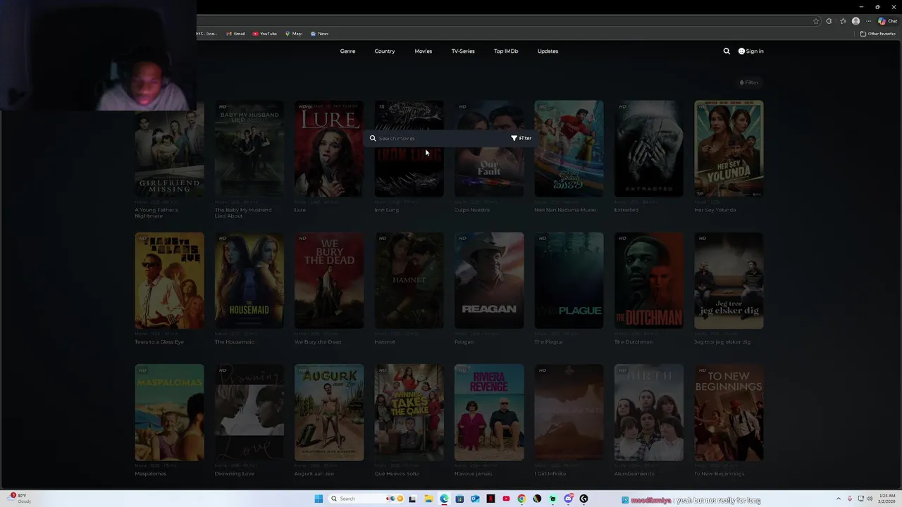Open the clock and date panel
Image resolution: width=902 pixels, height=507 pixels.
tap(886, 499)
